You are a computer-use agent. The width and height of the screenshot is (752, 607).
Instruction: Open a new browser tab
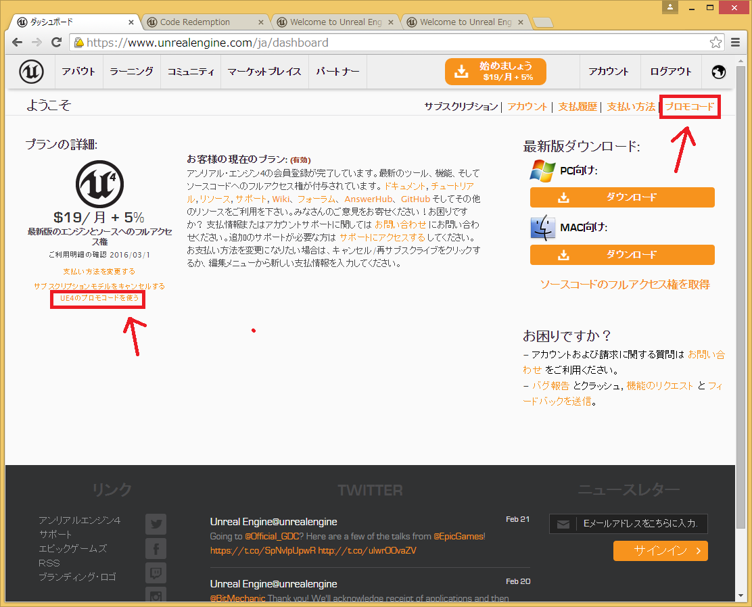(x=543, y=22)
